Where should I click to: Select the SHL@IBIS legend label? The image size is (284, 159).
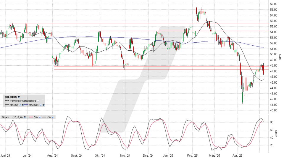11,97
